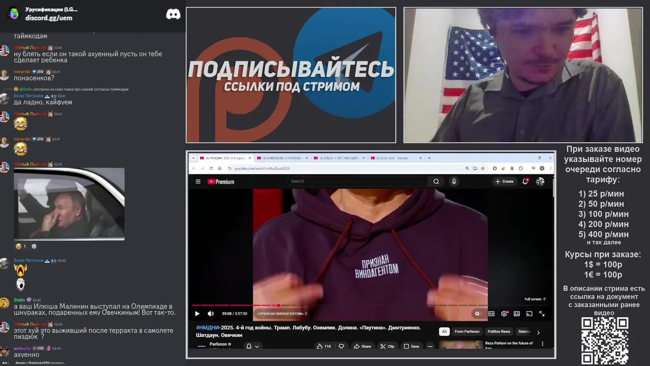Zoom page using the address bar magnifier
The width and height of the screenshot is (650, 366).
point(467,168)
